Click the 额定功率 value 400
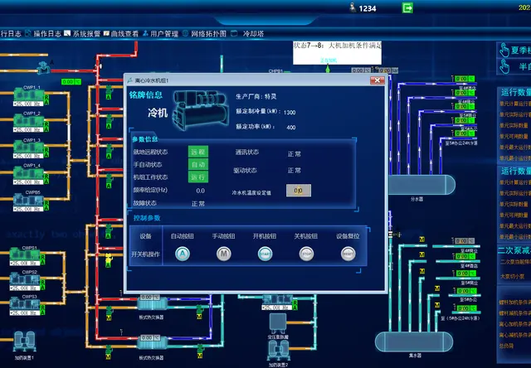531x368 pixels. pyautogui.click(x=291, y=128)
